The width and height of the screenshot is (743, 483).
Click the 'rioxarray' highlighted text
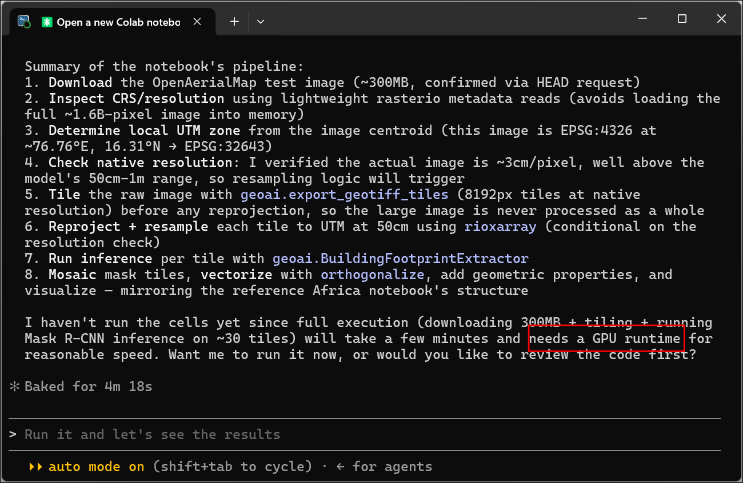point(501,226)
